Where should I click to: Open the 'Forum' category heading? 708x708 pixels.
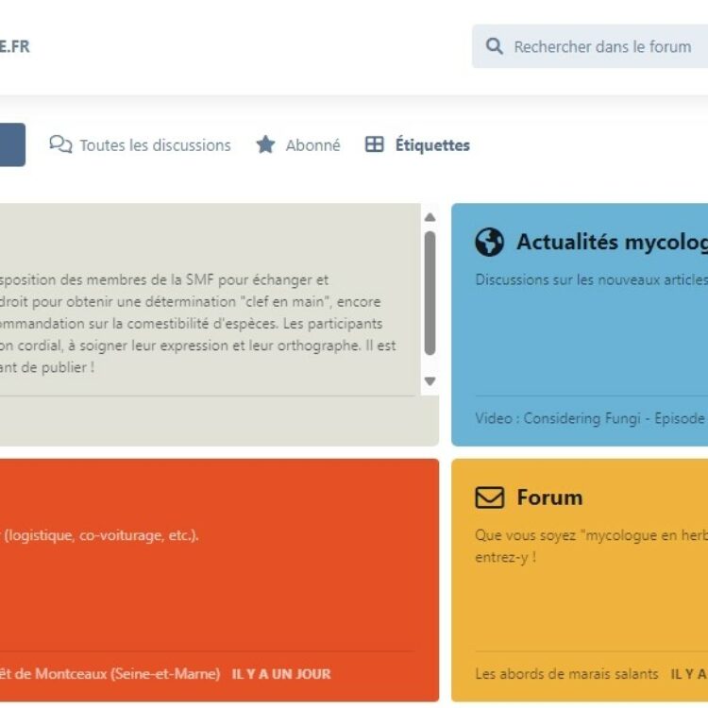coord(549,497)
